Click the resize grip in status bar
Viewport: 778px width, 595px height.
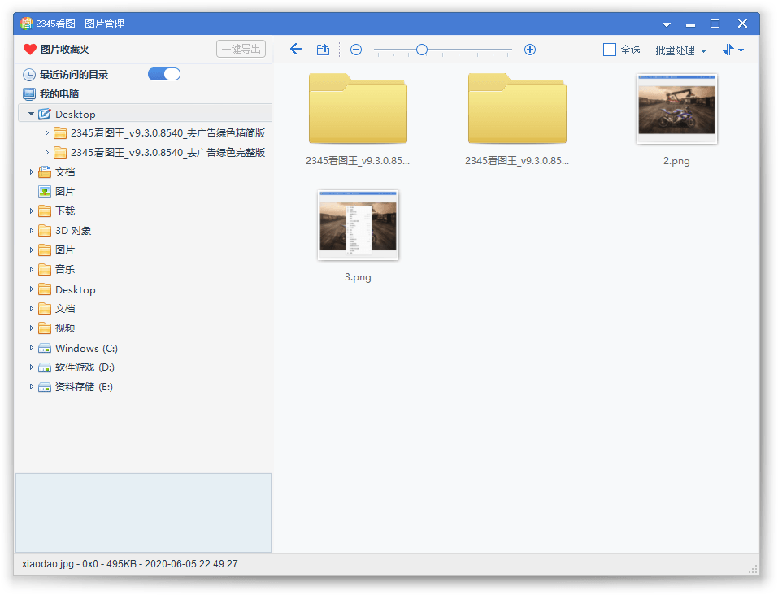(753, 569)
